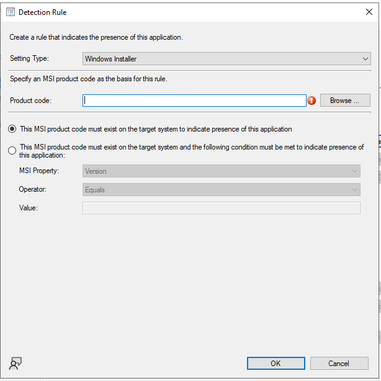Click the red error indicator beside Product code
The height and width of the screenshot is (381, 381).
coord(312,101)
